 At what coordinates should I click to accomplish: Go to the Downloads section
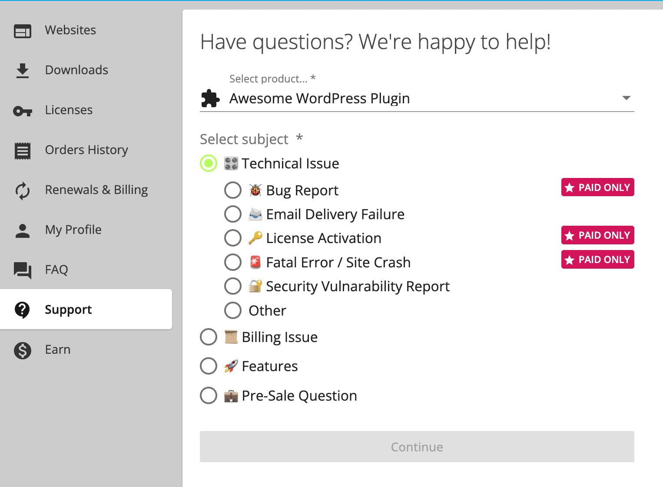point(86,70)
